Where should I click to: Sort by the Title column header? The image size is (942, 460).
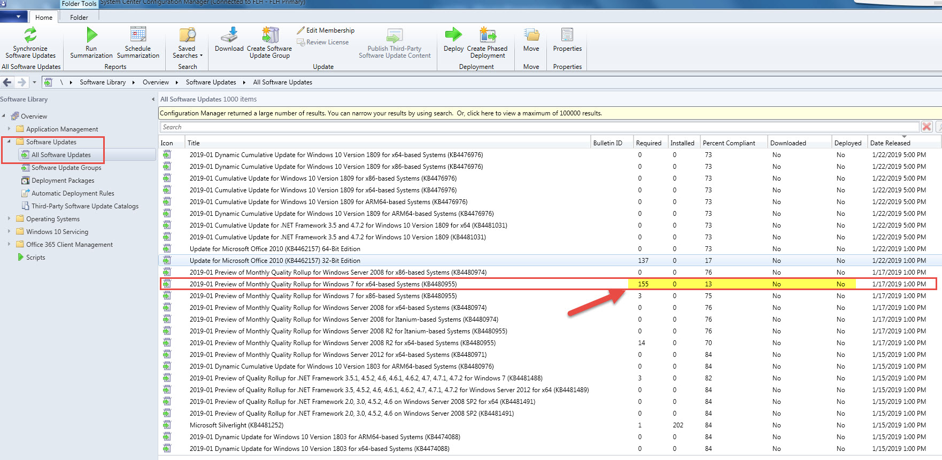[x=388, y=143]
